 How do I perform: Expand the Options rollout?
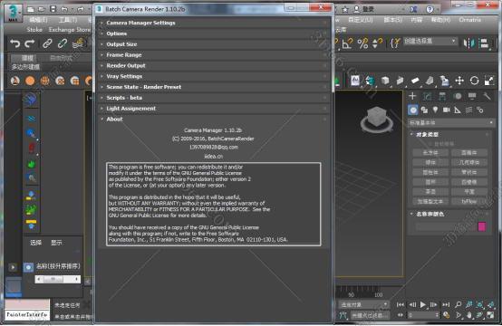[213, 34]
